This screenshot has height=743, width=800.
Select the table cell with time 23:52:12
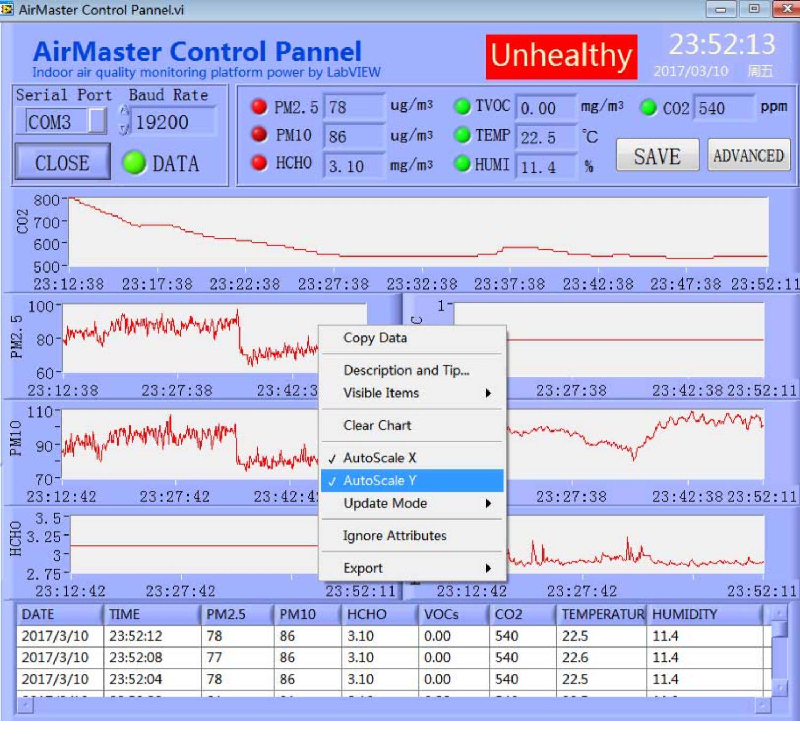(153, 636)
